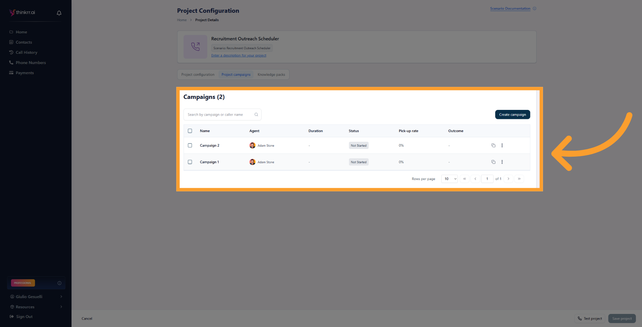Go to last page of campaigns
The width and height of the screenshot is (642, 327).
tap(519, 179)
